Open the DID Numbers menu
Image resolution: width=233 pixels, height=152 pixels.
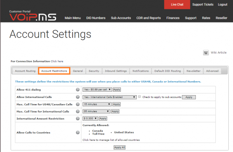tap(96, 18)
